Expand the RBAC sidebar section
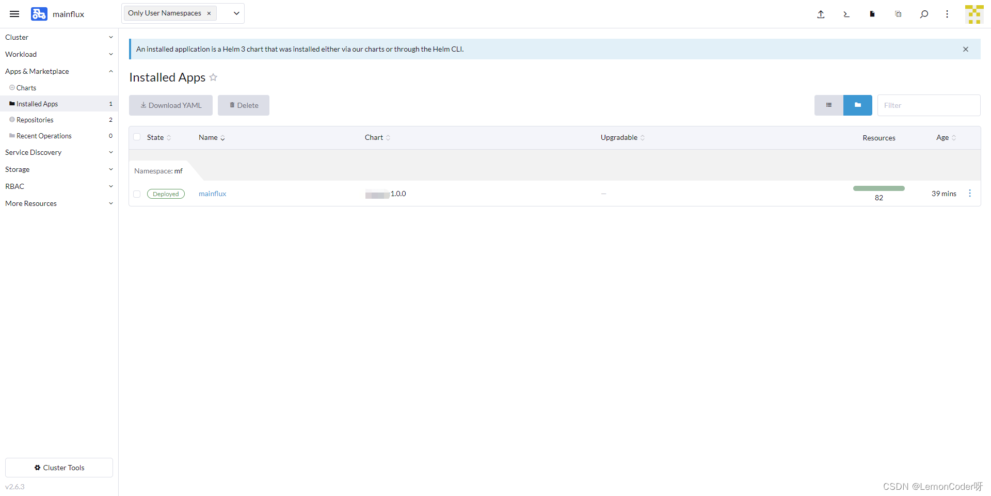 (59, 186)
